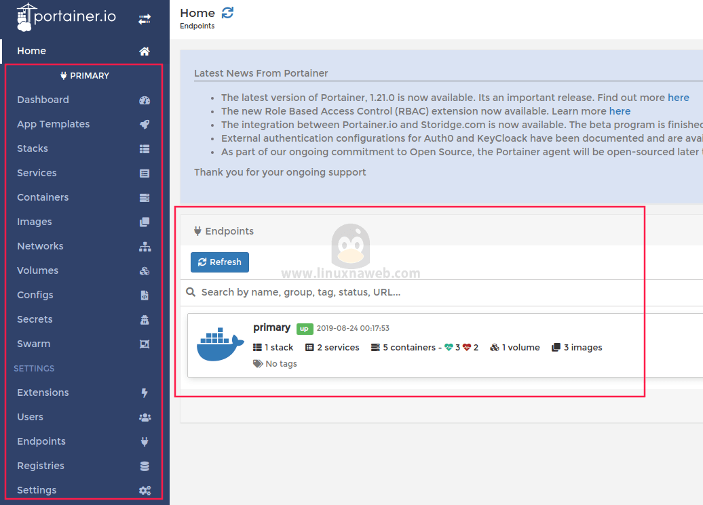Click the Configs file icon
The image size is (703, 505).
tap(145, 295)
